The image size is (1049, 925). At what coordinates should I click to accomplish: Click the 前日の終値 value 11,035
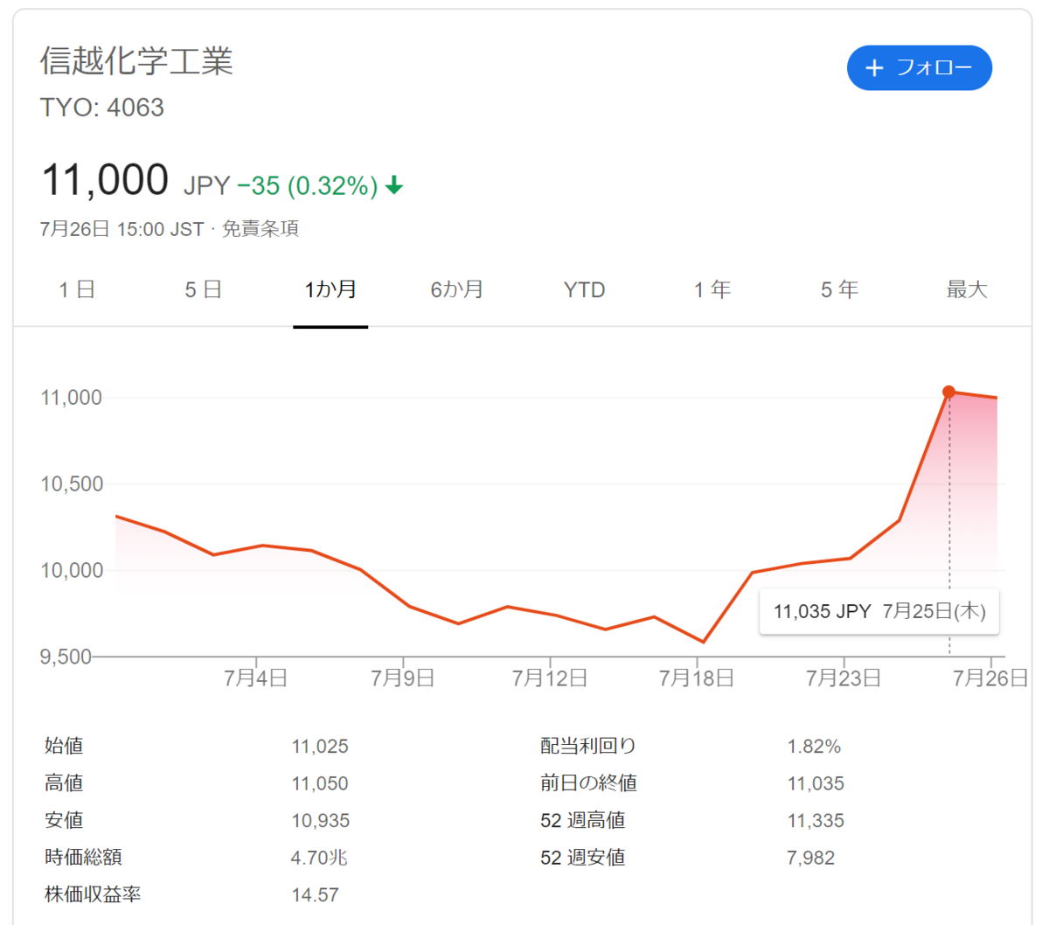click(x=816, y=784)
